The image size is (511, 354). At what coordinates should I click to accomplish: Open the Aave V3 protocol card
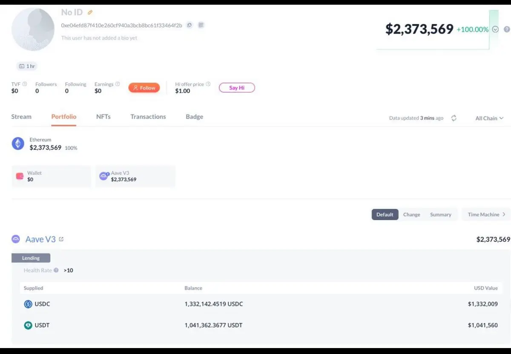click(x=135, y=176)
